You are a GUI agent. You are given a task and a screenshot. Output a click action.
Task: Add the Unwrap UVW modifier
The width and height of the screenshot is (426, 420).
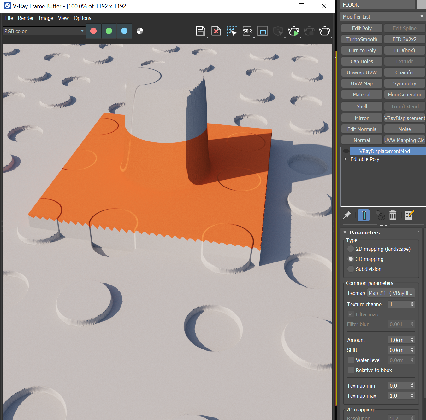pos(362,72)
